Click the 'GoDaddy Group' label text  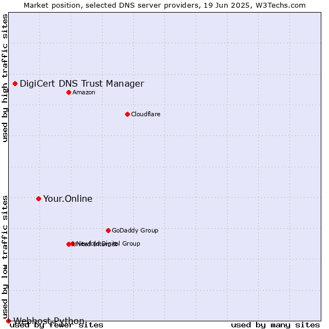(135, 230)
